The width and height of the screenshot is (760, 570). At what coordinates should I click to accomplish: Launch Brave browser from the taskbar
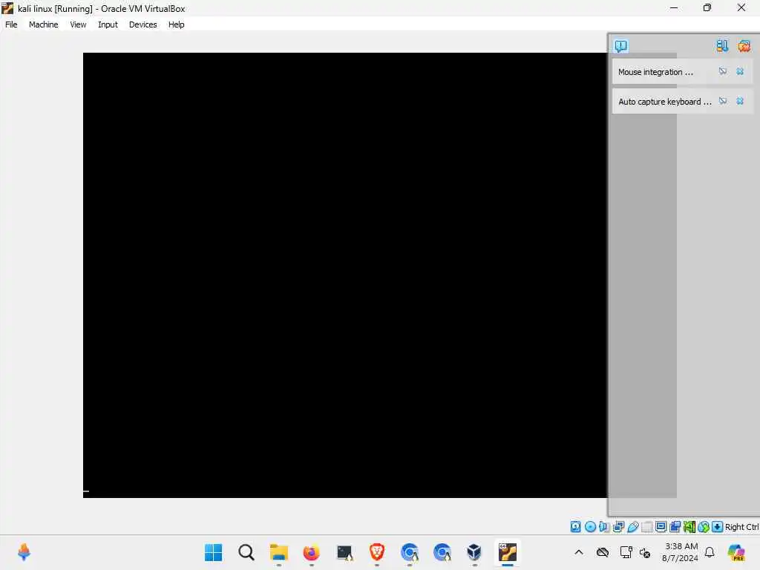tap(376, 552)
